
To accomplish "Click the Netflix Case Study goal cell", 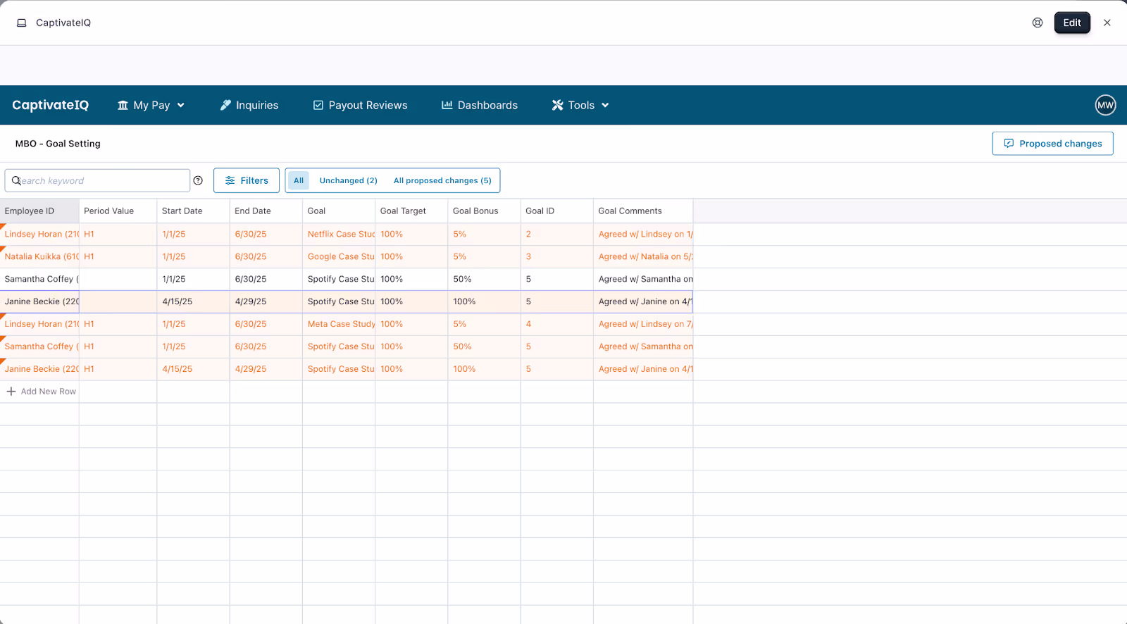I will click(x=339, y=235).
